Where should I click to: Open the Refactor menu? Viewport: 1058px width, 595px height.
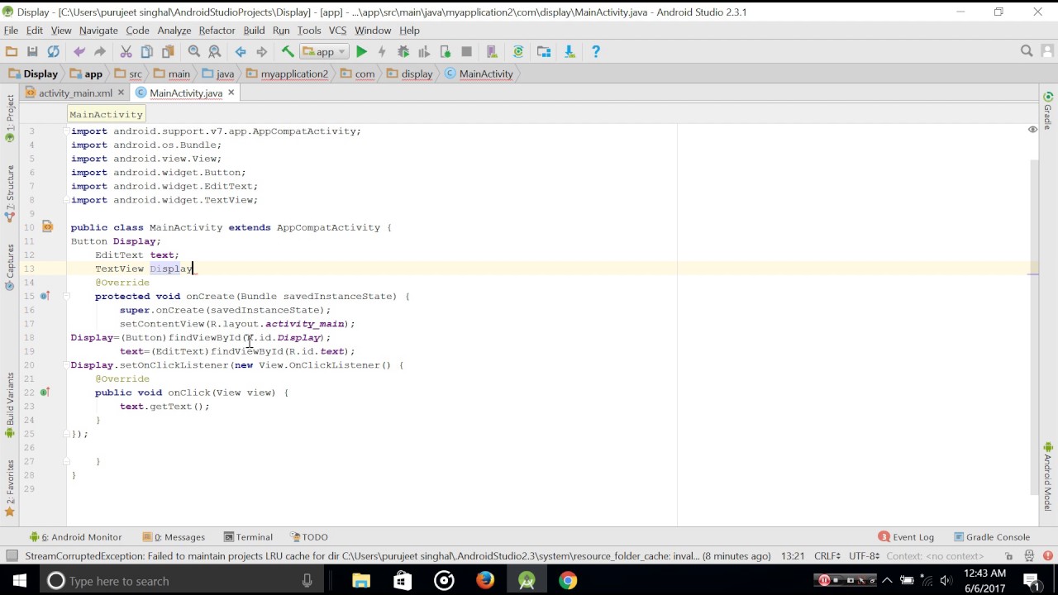tap(217, 31)
